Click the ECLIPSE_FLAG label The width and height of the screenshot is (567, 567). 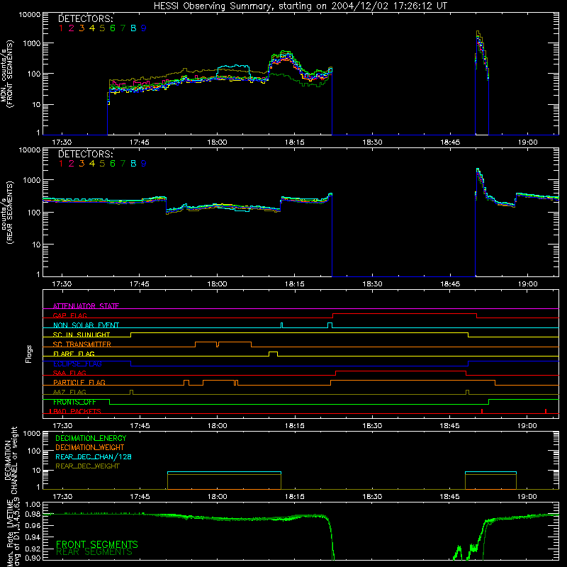tap(77, 364)
